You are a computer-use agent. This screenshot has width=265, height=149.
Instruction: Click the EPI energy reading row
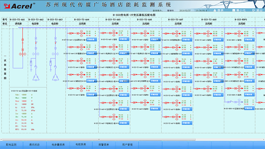pyautogui.click(x=25, y=129)
